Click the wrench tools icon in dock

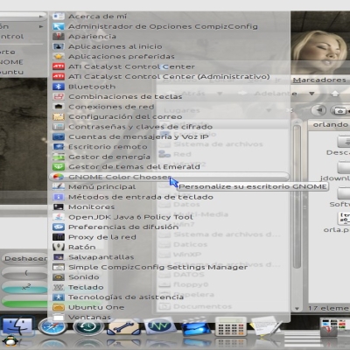(123, 327)
